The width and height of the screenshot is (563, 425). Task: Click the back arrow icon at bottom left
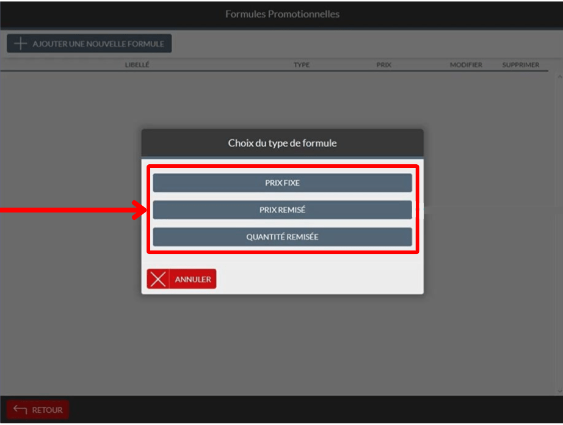point(20,410)
